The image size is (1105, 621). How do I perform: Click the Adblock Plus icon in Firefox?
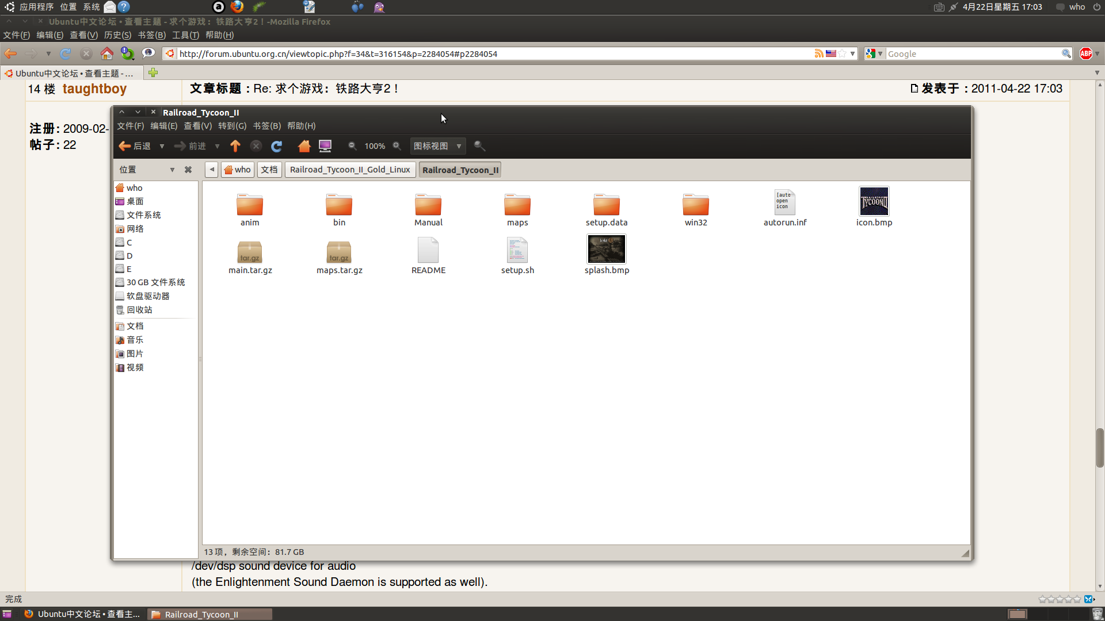pos(1086,53)
